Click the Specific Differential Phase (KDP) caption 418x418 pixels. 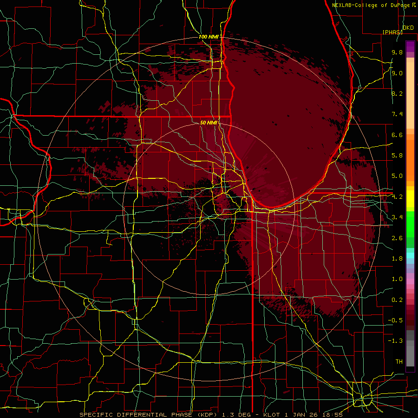click(211, 415)
